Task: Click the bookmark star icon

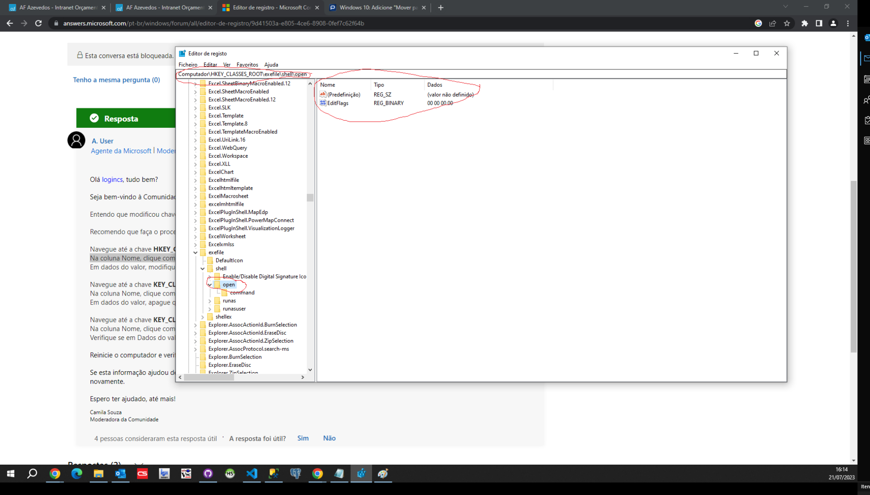Action: coord(787,23)
